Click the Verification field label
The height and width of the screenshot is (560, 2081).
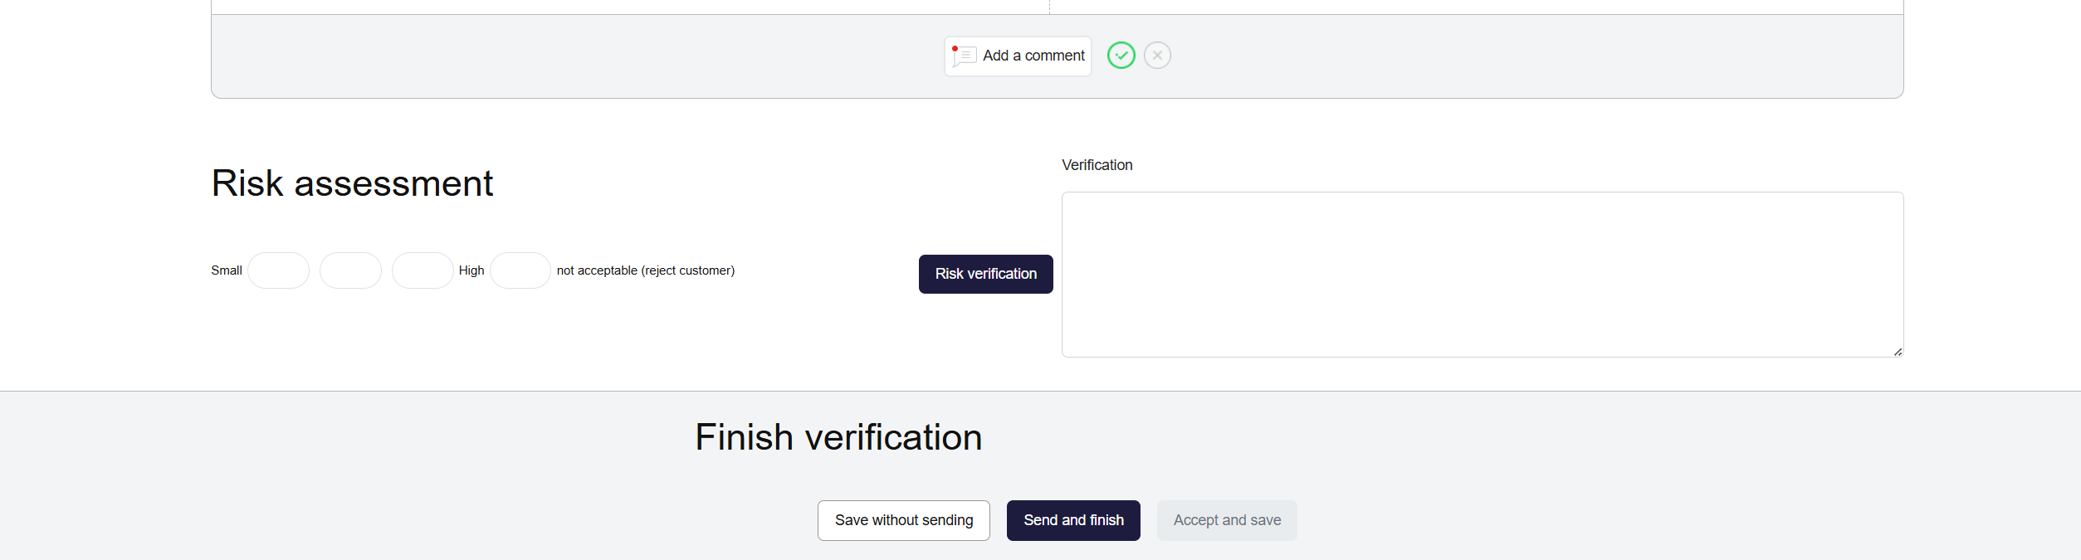(1097, 165)
